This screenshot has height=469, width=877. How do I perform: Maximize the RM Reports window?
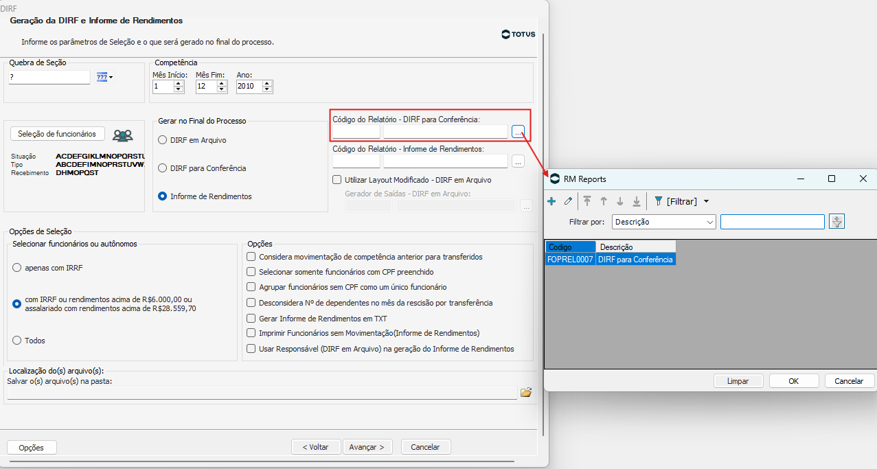pos(832,179)
